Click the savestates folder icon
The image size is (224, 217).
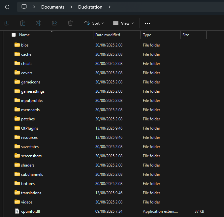(17, 146)
